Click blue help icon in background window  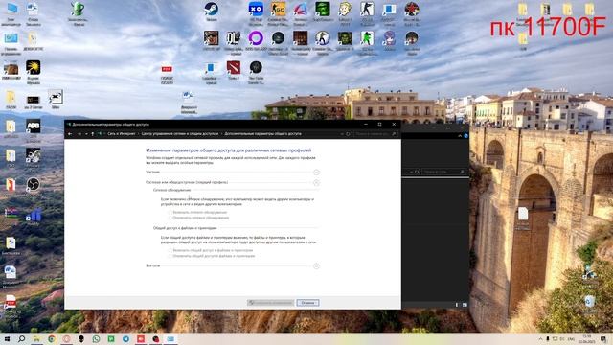465,136
